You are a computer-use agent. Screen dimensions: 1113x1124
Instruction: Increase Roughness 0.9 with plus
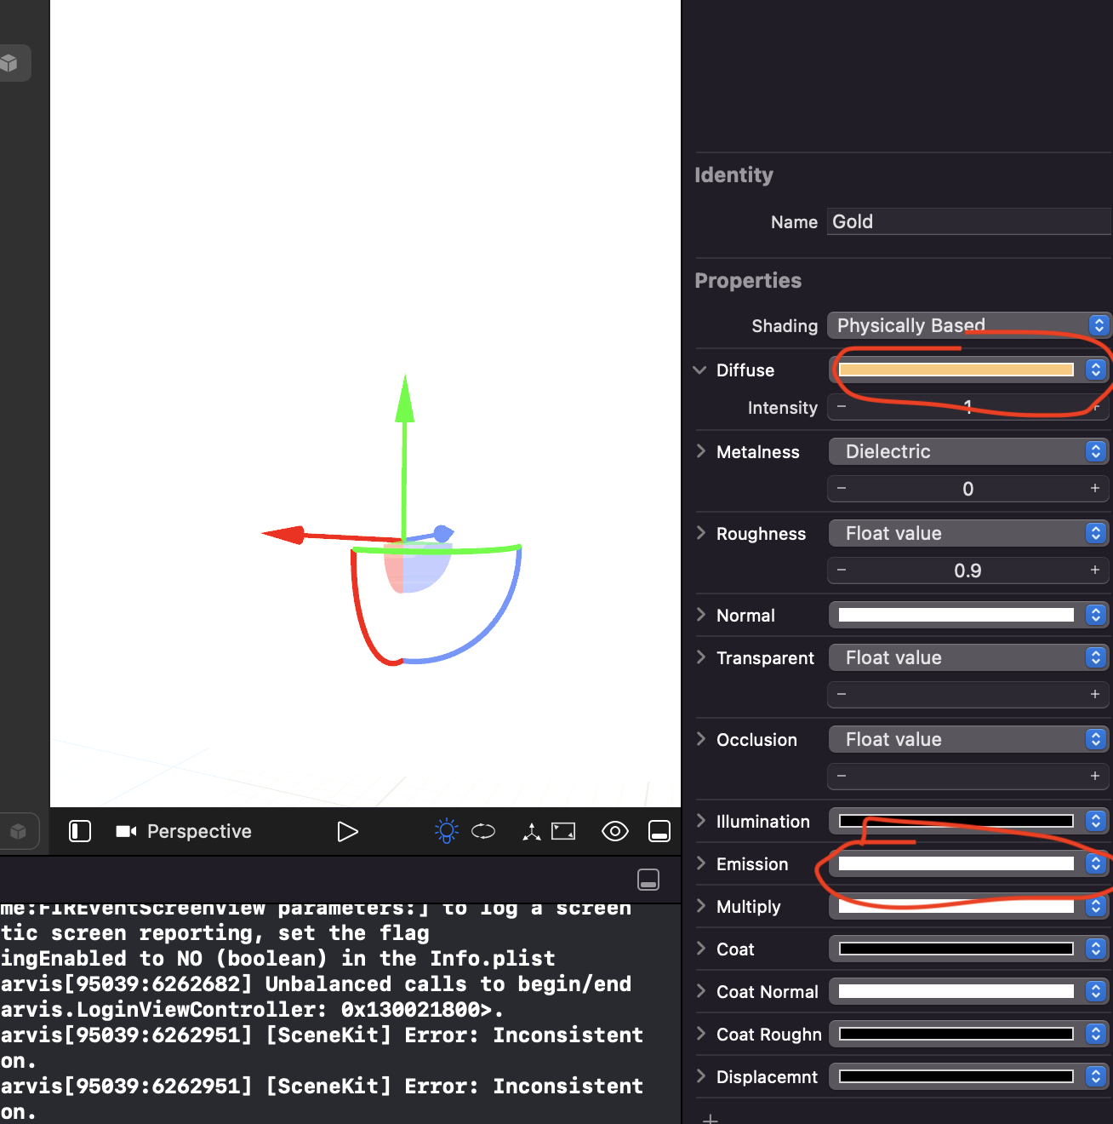[1095, 571]
